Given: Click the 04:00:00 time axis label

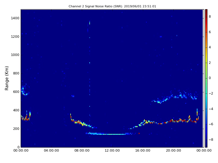Looking at the screenshot, I should coord(51,151).
